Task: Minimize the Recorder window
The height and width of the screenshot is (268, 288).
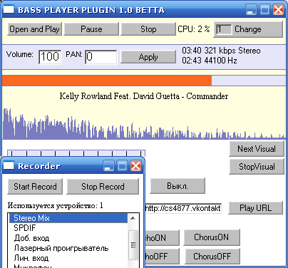Action: (108, 166)
